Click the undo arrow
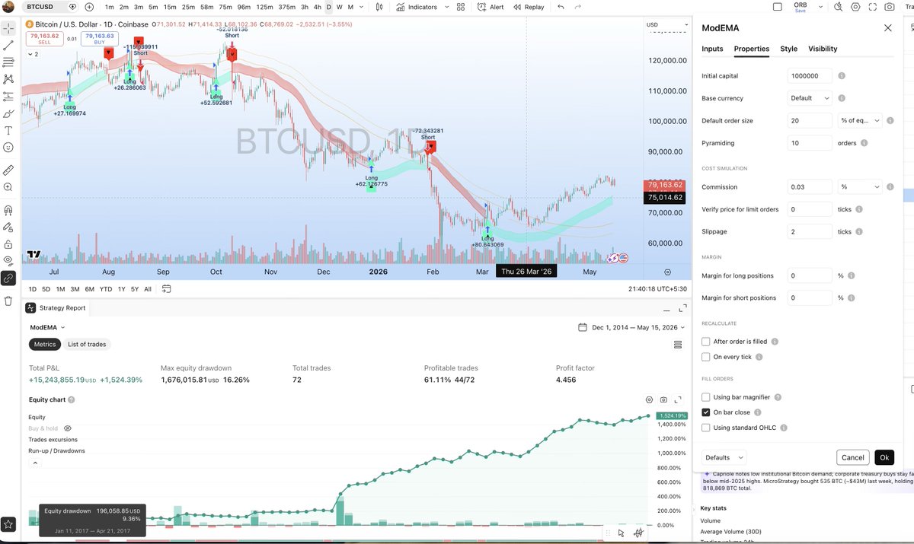Viewport: 914px width, 544px height. click(x=561, y=7)
